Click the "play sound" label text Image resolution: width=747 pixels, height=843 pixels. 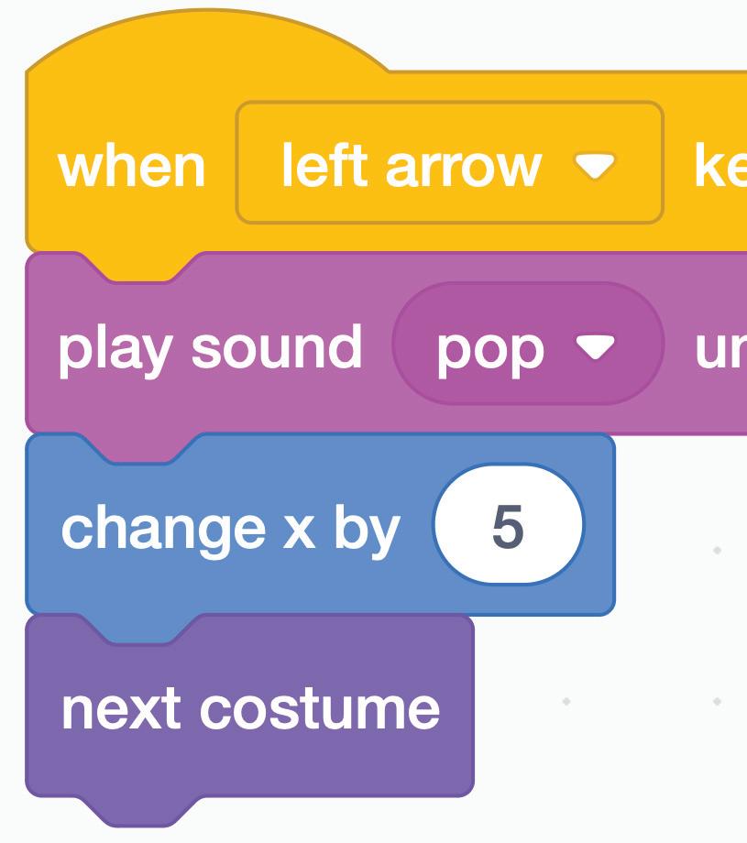[209, 348]
